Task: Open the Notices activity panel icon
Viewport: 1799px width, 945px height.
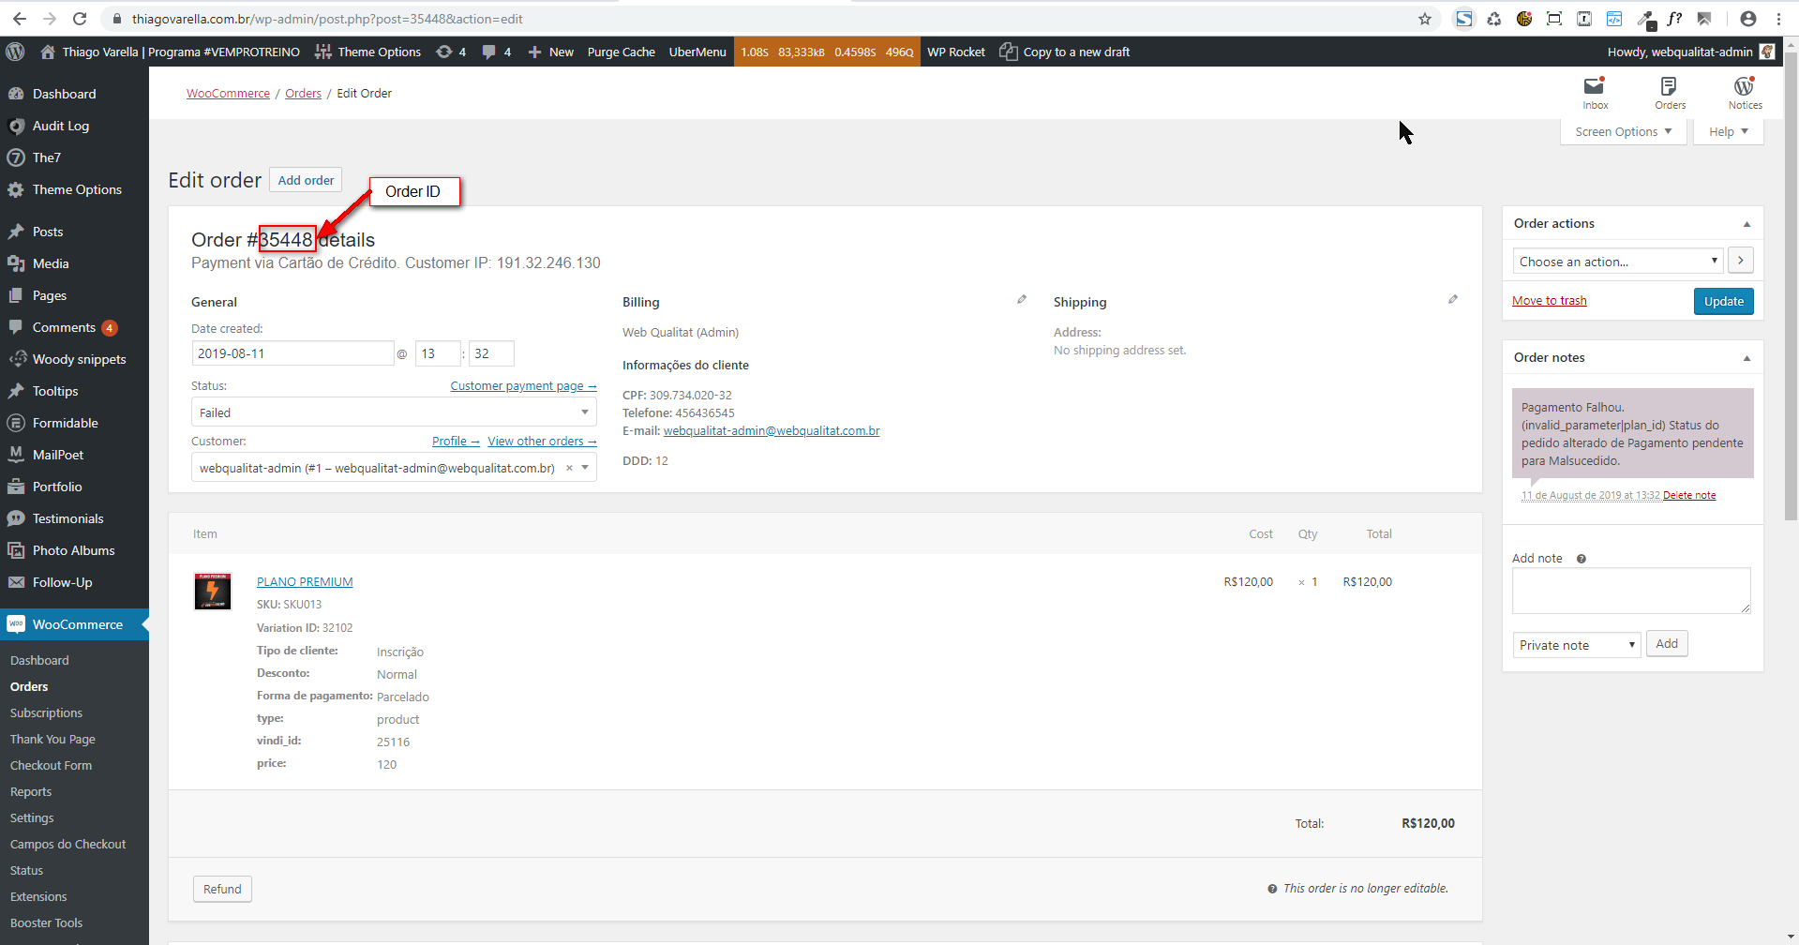Action: coord(1745,93)
